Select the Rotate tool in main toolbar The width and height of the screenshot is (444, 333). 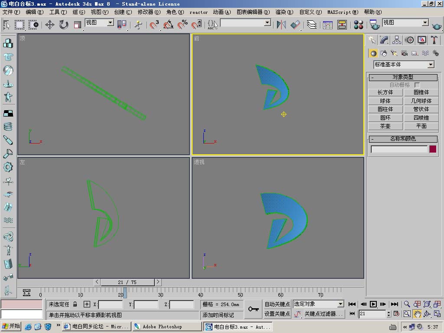(x=64, y=25)
